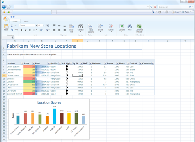Open the font name dropdown
Screen dimensions: 195x142
tap(36, 26)
